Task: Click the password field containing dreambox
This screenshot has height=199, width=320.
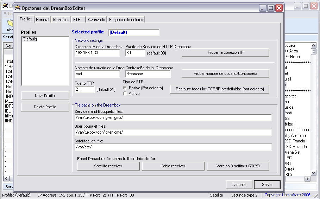Action: 148,74
